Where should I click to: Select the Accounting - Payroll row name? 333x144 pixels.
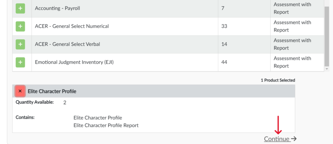57,8
